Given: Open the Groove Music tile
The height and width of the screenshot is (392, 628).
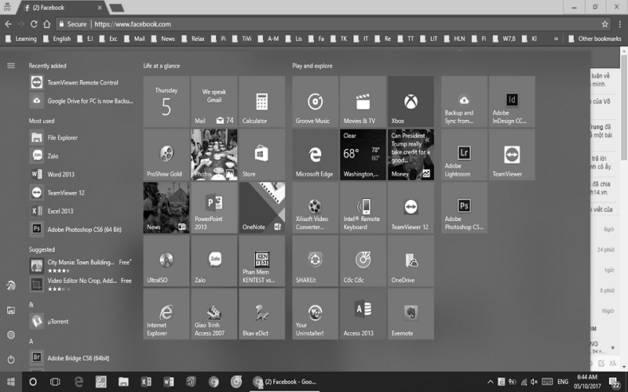Looking at the screenshot, I should 315,102.
